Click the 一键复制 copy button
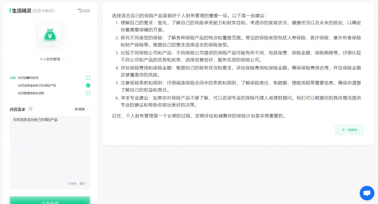378x204 pixels. click(x=349, y=130)
